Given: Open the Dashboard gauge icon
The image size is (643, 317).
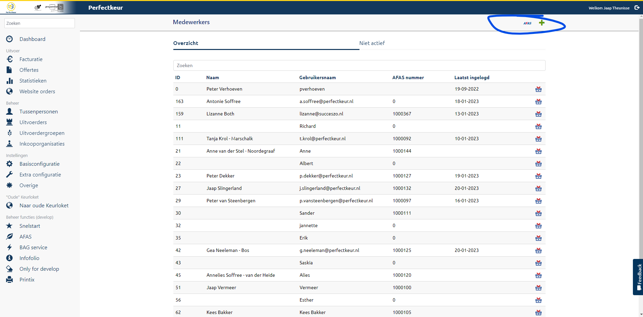Looking at the screenshot, I should (x=9, y=39).
